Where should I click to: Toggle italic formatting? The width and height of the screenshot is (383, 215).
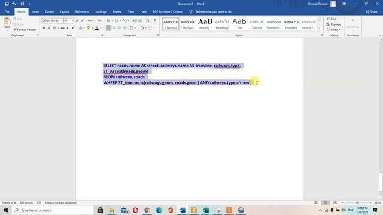pyautogui.click(x=49, y=28)
